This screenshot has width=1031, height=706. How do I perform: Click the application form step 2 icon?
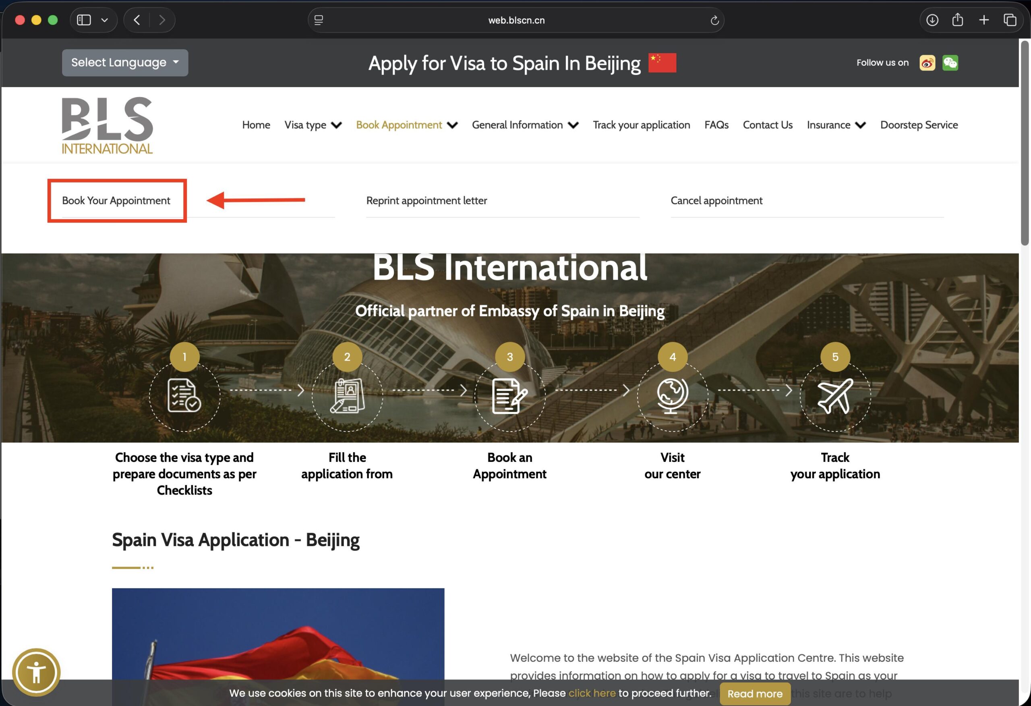(x=348, y=395)
